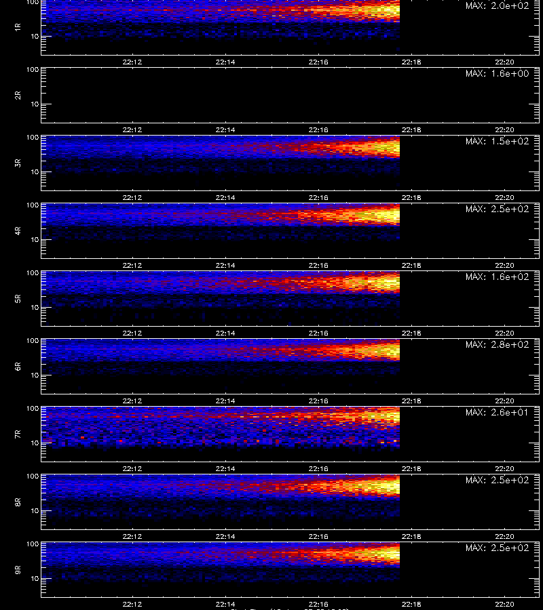Click the 2R panel axis label
Screen dimensions: 543x610
[x=18, y=96]
